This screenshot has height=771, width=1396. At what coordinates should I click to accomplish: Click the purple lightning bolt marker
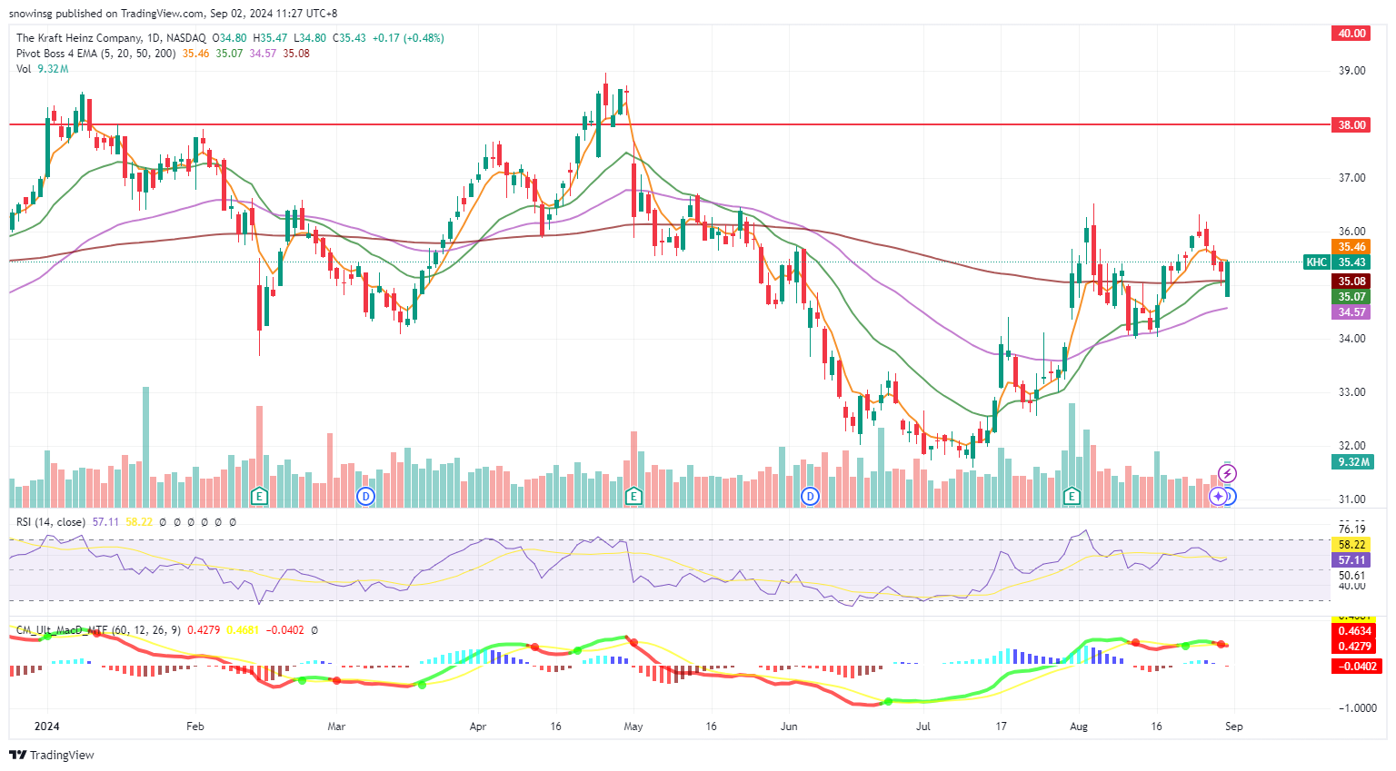1228,473
